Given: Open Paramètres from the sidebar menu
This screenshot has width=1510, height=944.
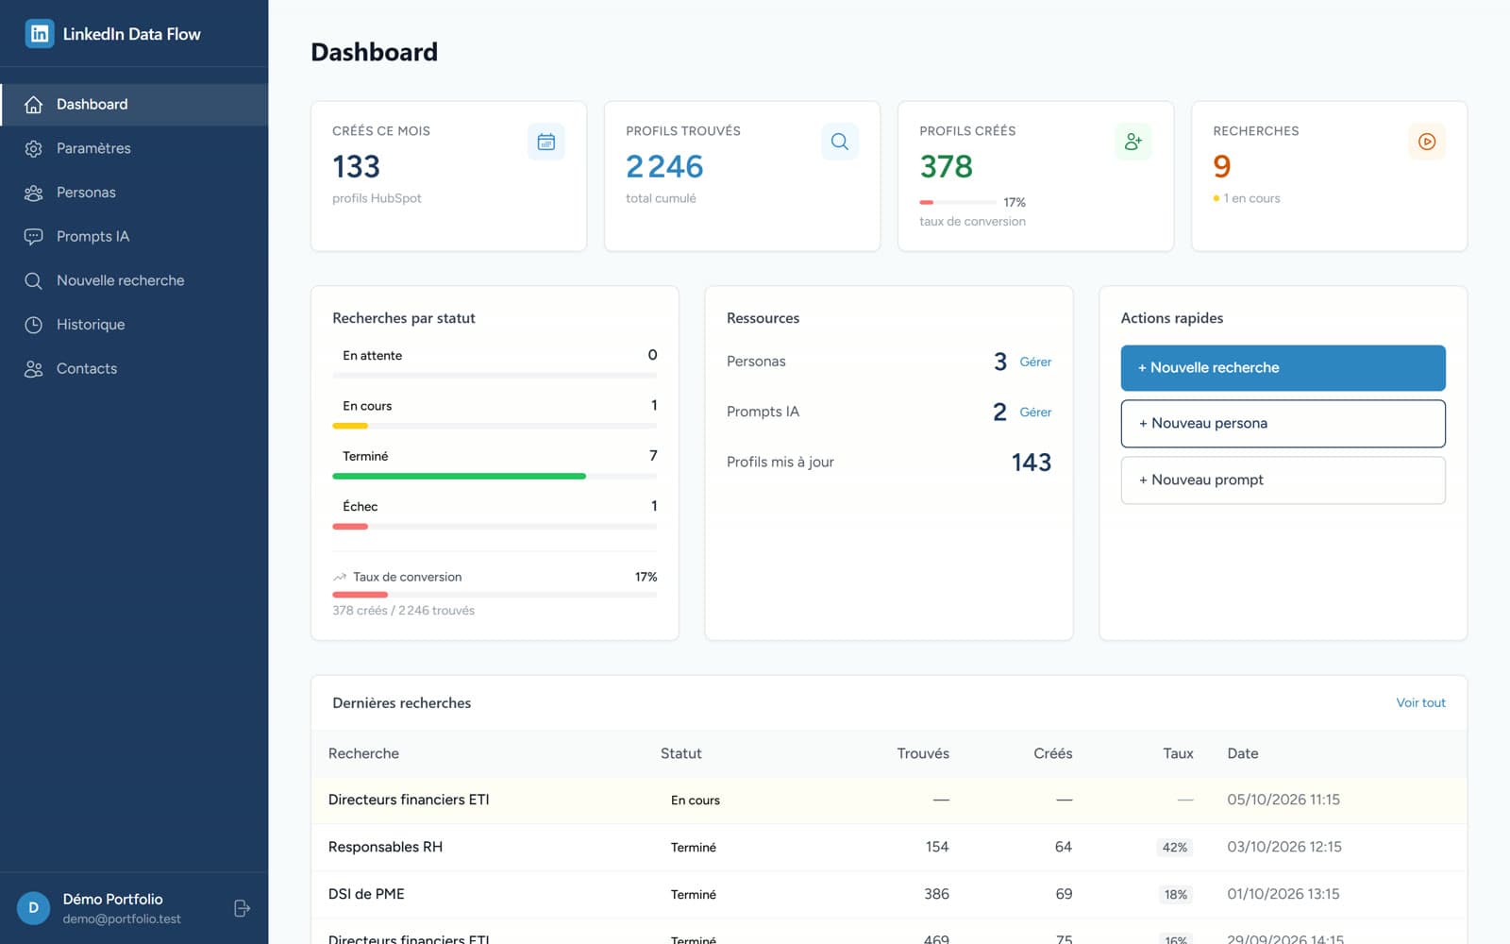Looking at the screenshot, I should click(x=134, y=148).
